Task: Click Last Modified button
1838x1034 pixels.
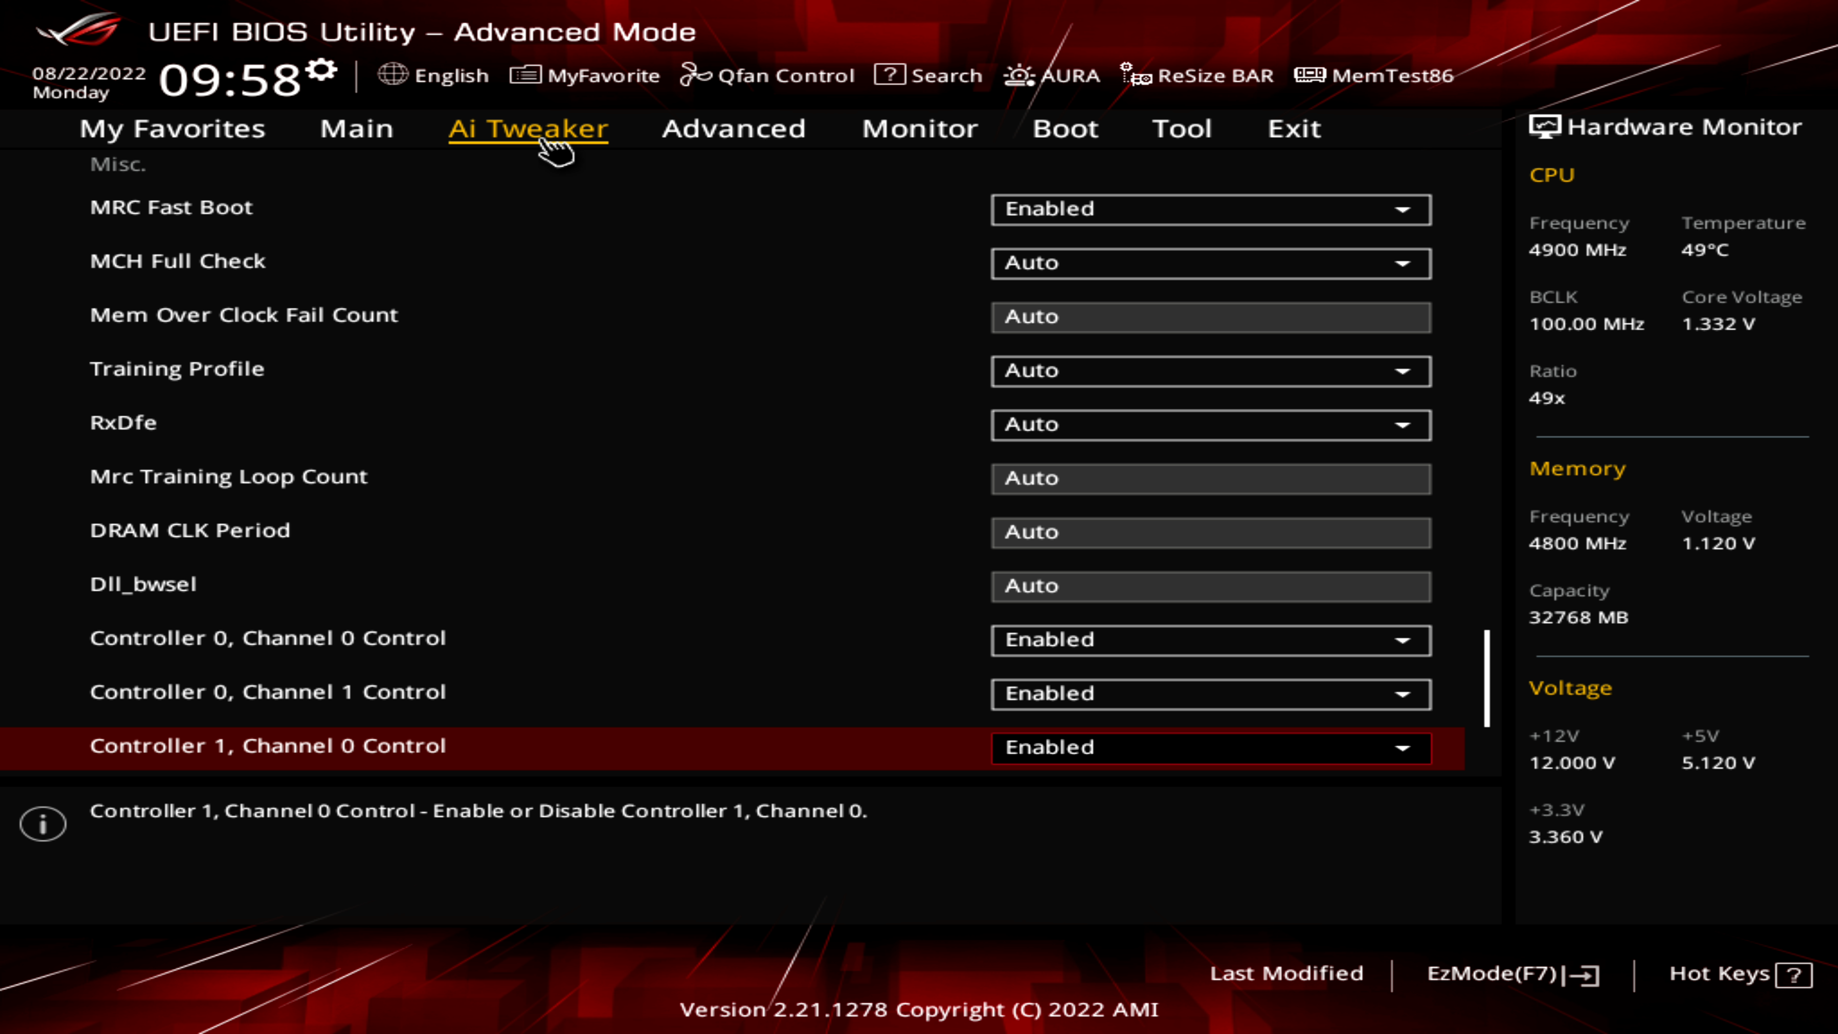Action: point(1286,972)
